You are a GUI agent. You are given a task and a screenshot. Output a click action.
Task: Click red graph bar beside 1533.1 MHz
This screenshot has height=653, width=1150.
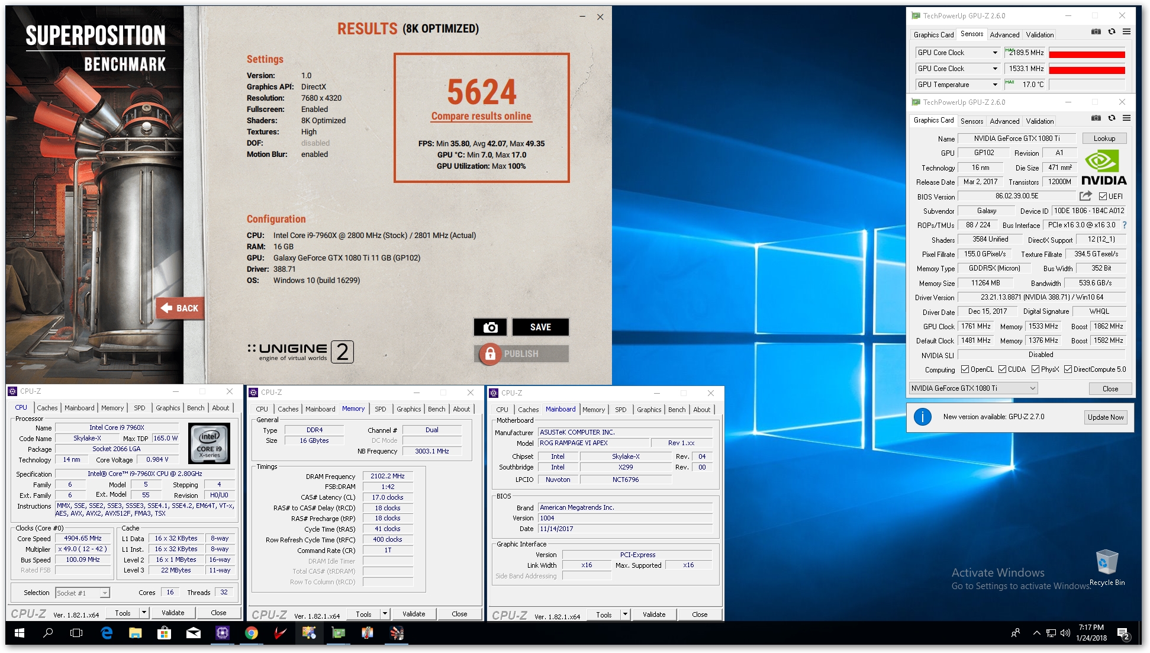click(x=1087, y=70)
